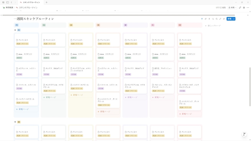
Task: Open the 共有 share dropdown
Action: [232, 7]
